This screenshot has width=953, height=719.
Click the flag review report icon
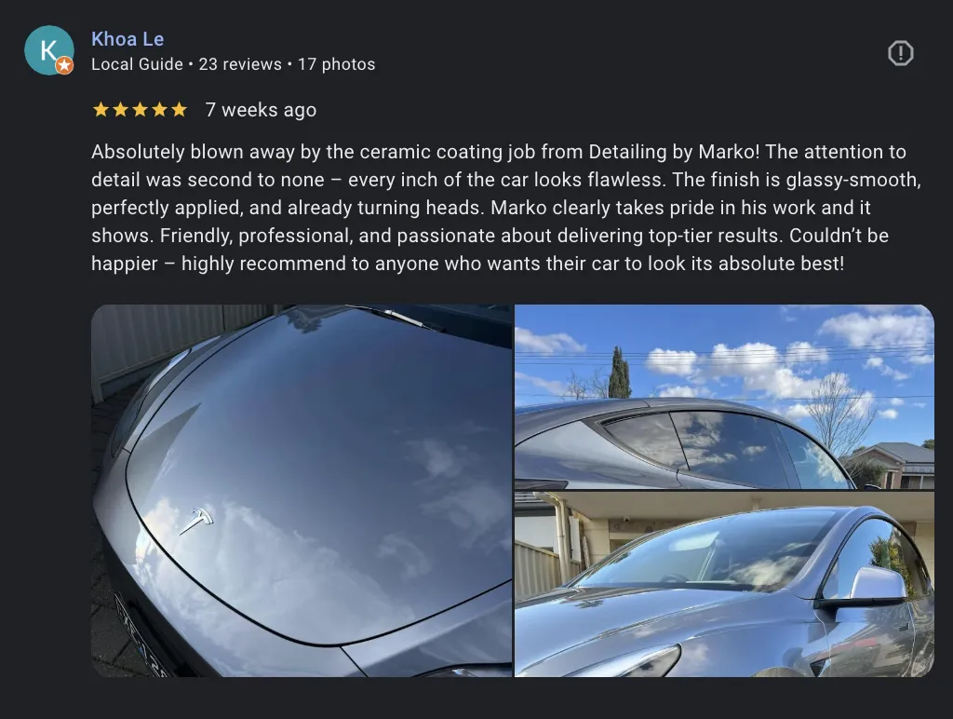pos(900,53)
